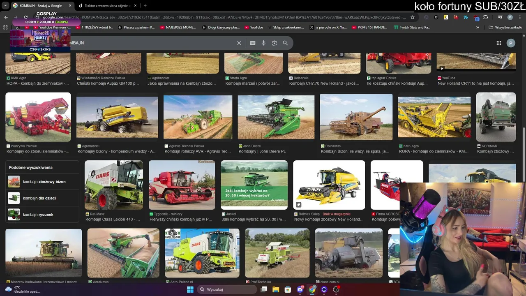
Task: Open the Google apps grid
Action: 499,43
